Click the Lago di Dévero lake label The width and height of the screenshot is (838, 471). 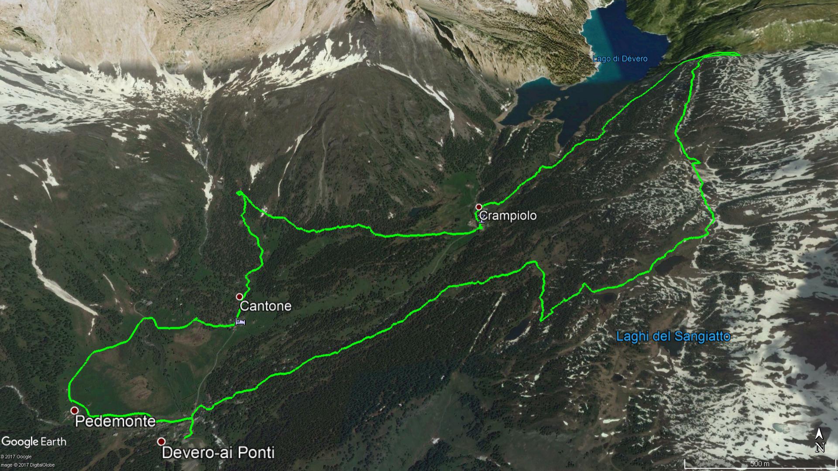coord(620,59)
